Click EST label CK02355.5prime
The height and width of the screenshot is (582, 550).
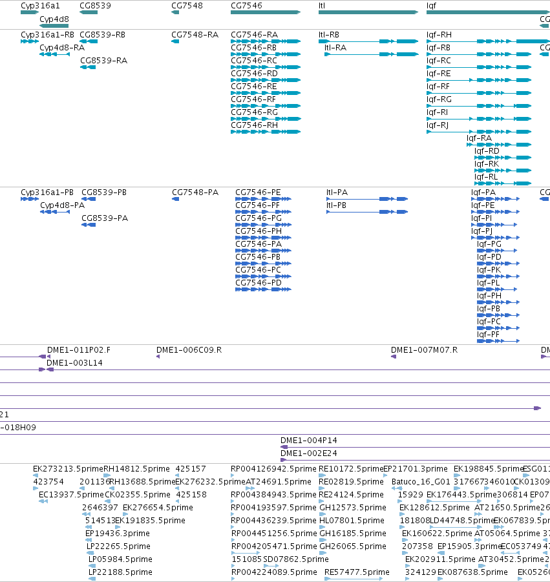tap(138, 495)
